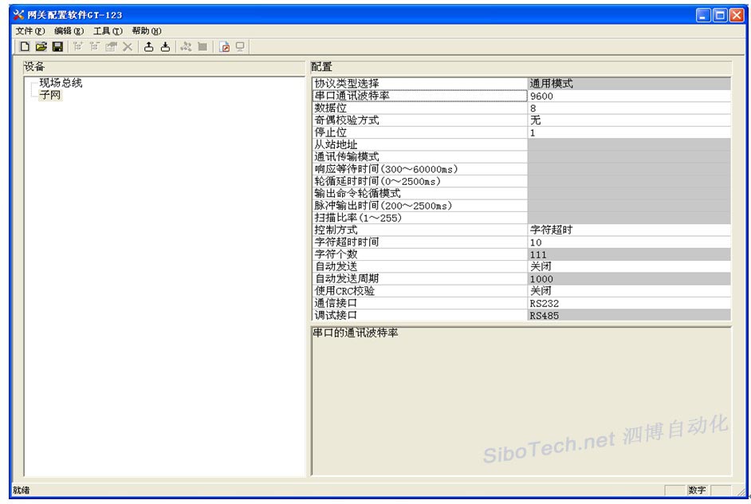Click the grayed-out monitor icon in toolbar

pos(240,47)
